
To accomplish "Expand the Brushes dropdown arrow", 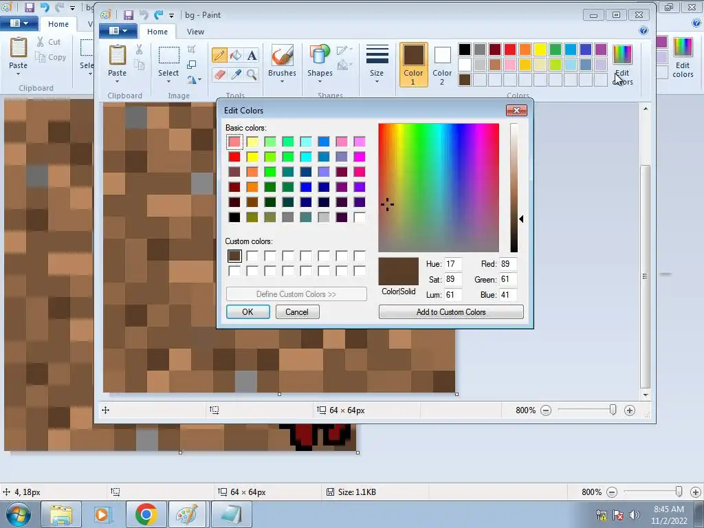I will (282, 82).
